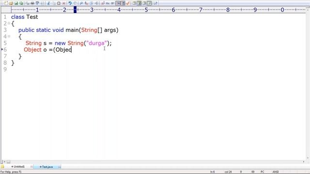310x174 pixels.
Task: Click the closing brace on line 8
Action: coord(13,63)
